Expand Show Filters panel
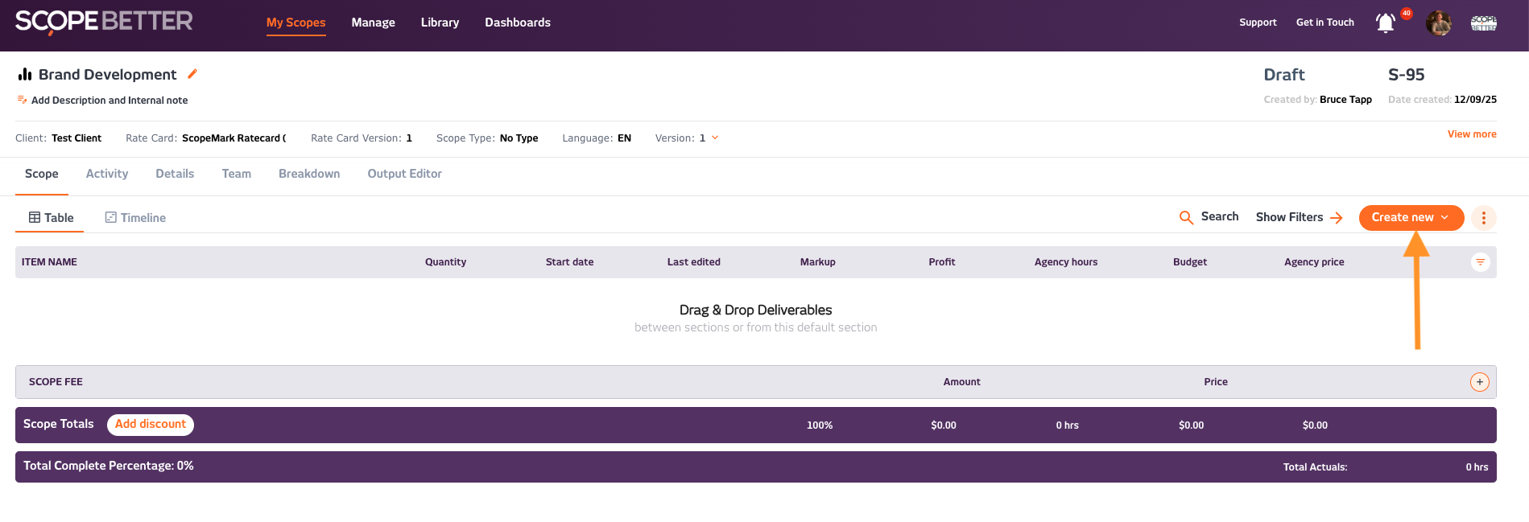 [1299, 218]
